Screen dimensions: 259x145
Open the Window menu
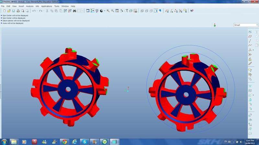tap(65, 6)
